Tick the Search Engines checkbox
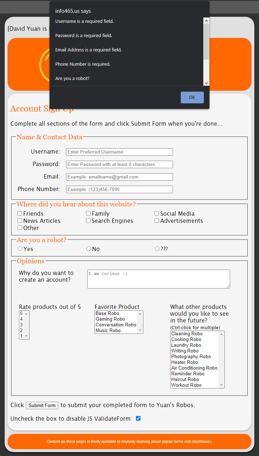 [88, 221]
